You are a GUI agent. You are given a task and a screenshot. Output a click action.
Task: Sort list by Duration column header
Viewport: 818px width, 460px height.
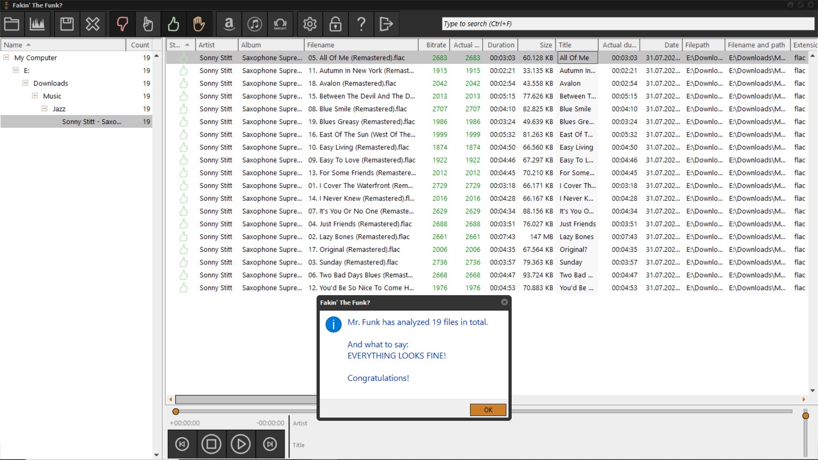click(x=501, y=45)
